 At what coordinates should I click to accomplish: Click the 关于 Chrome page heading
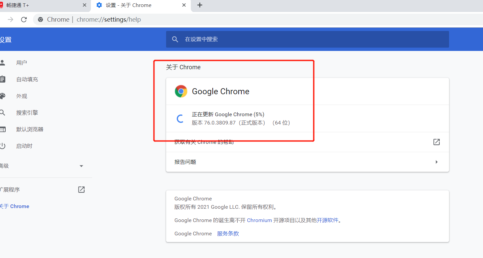click(x=183, y=67)
